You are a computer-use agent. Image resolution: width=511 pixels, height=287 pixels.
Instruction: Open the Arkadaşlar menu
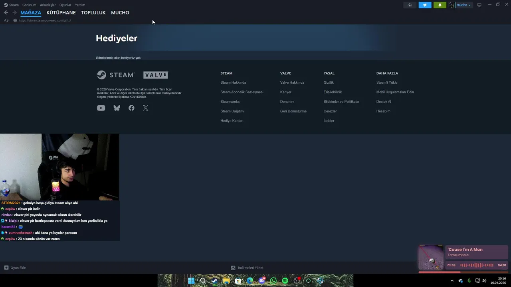tap(48, 5)
